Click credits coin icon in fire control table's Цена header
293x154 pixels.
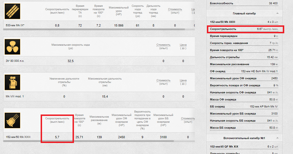tap(183, 84)
